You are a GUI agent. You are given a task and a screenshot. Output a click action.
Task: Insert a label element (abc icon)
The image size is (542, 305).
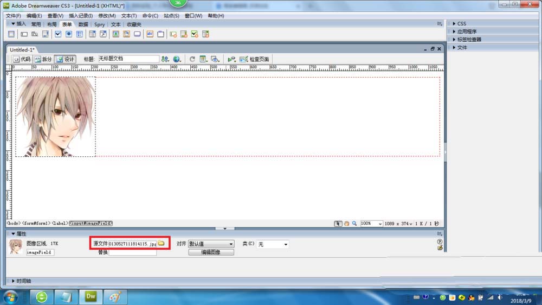150,34
